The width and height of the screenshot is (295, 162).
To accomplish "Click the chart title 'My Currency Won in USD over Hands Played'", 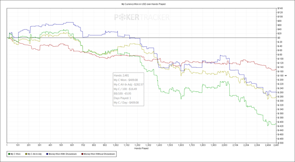I will pyautogui.click(x=143, y=4).
